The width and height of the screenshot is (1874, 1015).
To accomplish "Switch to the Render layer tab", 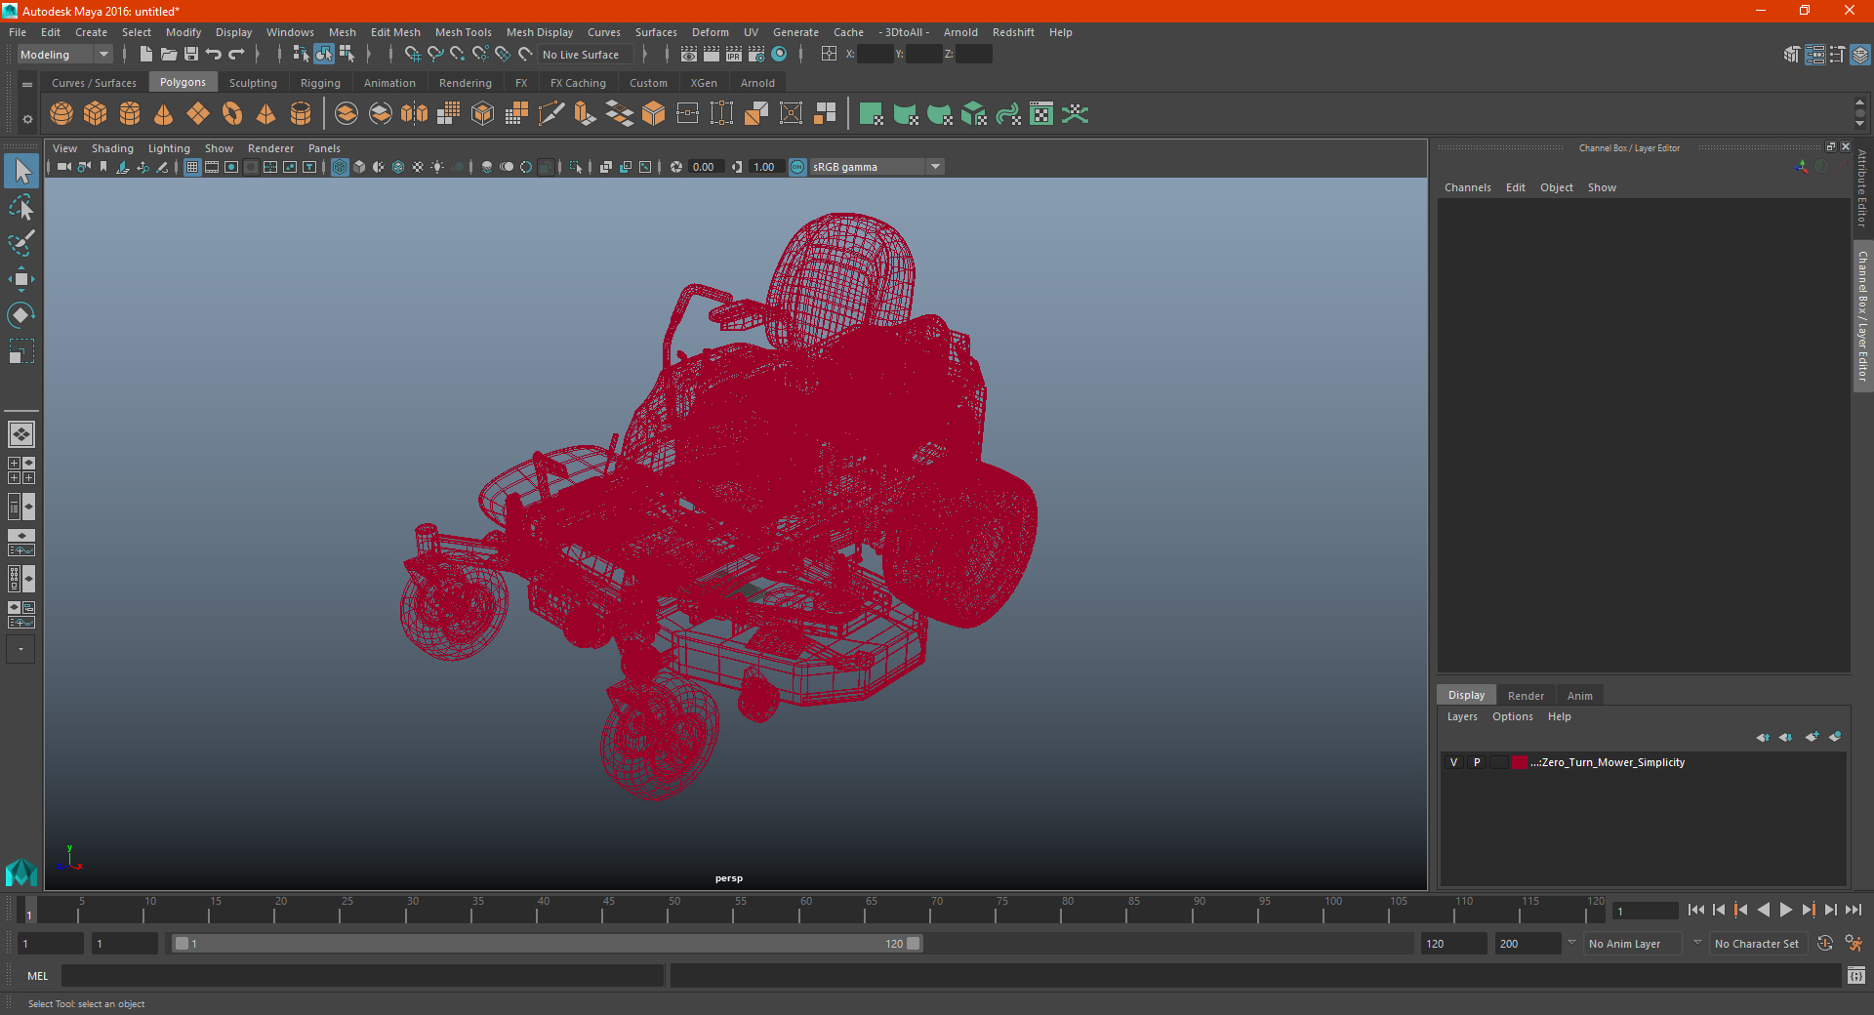I will tap(1526, 696).
